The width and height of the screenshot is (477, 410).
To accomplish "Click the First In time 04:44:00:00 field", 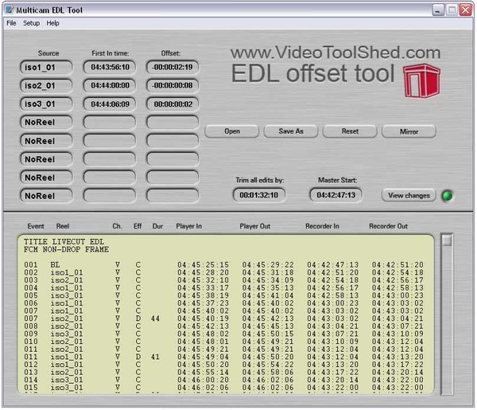I will pyautogui.click(x=110, y=85).
